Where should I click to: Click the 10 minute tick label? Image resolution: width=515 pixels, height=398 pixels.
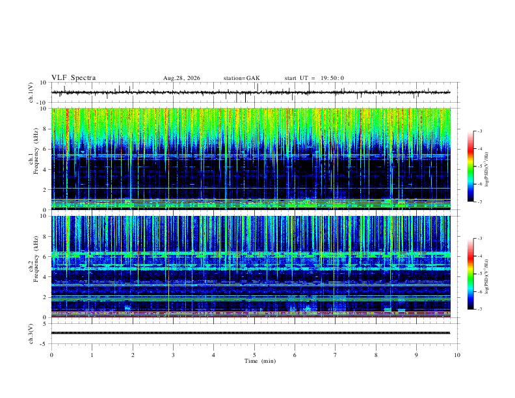[457, 355]
